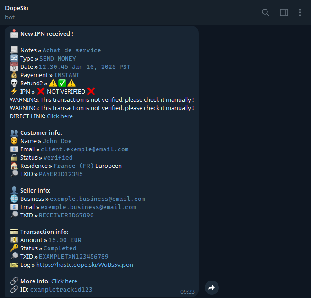
Task: Click the forward message arrow button
Action: pos(212,287)
